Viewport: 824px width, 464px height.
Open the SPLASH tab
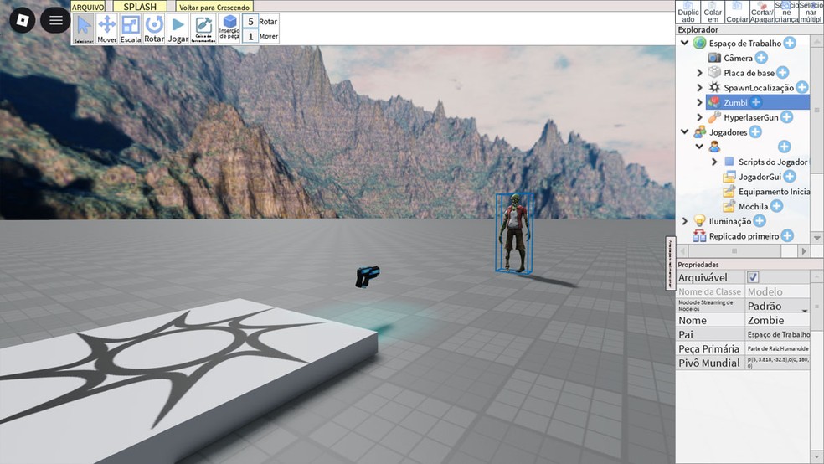coord(140,7)
